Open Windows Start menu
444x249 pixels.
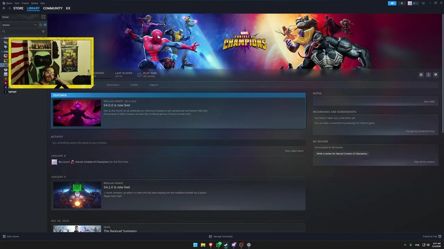(x=195, y=245)
